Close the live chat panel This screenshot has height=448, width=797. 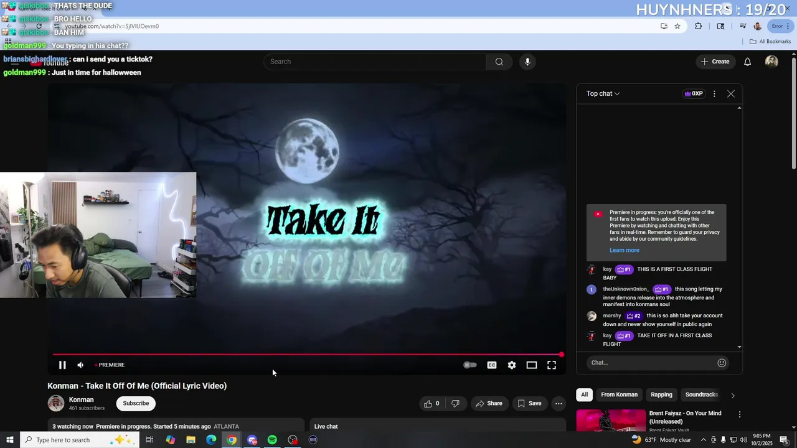coord(731,94)
